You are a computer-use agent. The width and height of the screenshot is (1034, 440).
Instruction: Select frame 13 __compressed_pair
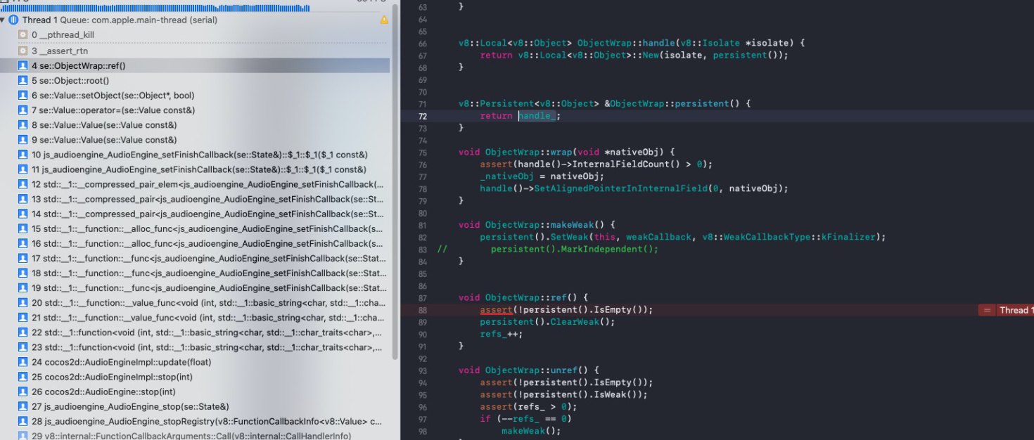tap(195, 199)
